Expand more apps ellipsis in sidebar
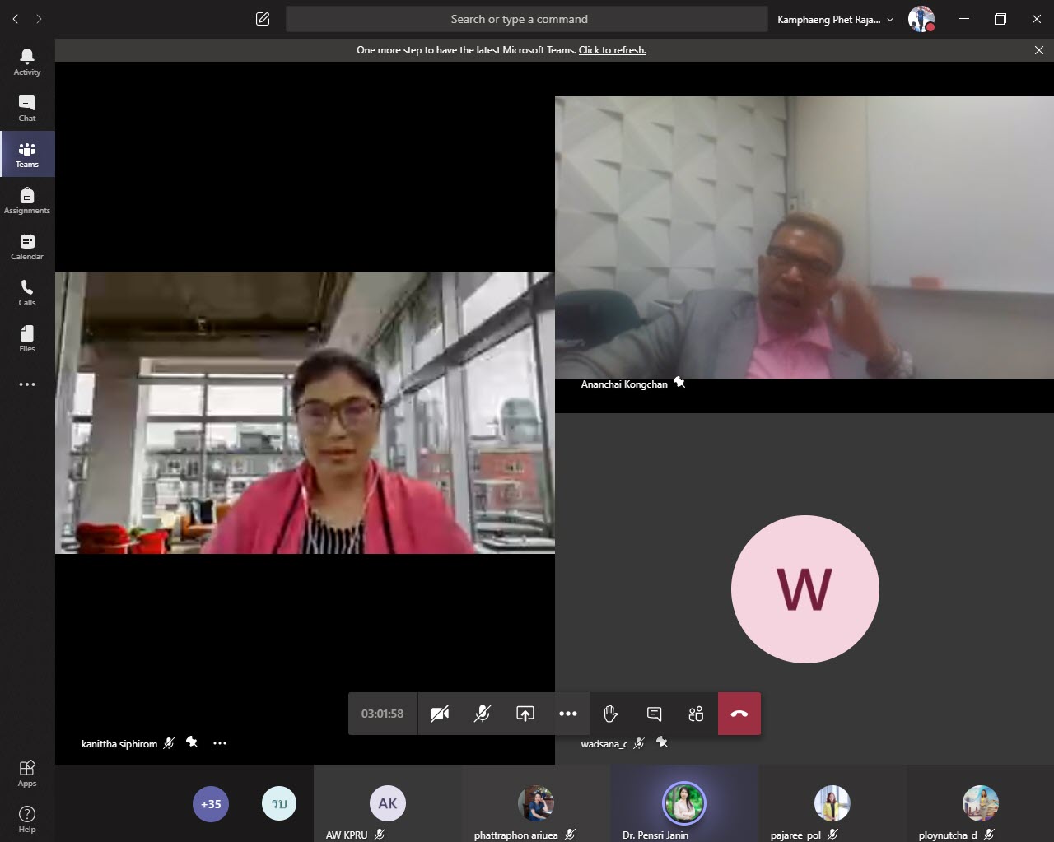Image resolution: width=1054 pixels, height=842 pixels. pos(27,384)
